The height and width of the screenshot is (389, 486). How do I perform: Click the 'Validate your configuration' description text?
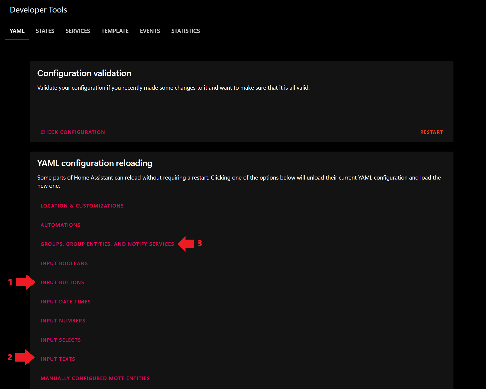173,88
